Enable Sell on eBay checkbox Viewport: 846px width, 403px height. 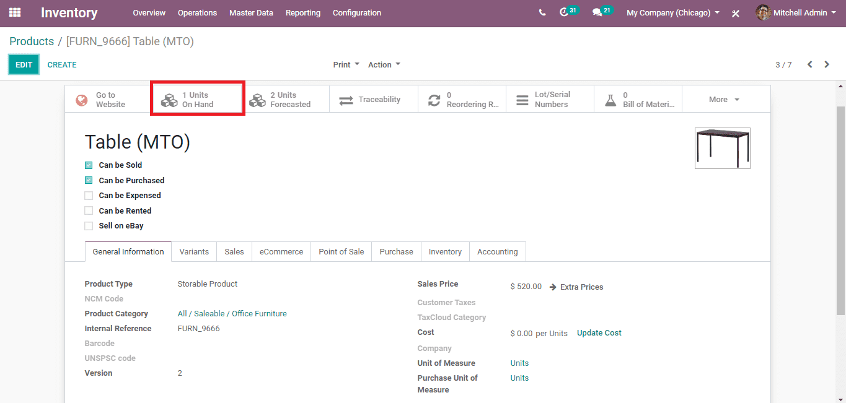[89, 226]
